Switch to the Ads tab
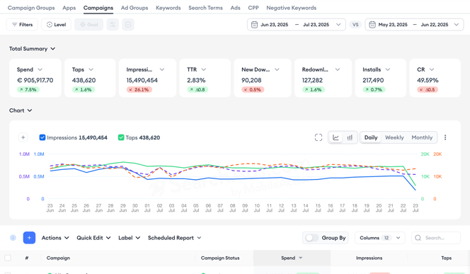Screen dimensions: 470x274 tap(235, 8)
